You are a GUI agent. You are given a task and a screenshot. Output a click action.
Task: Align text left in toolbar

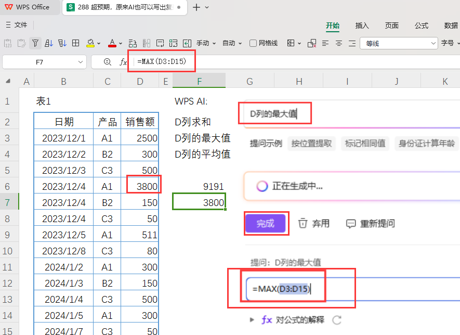[x=325, y=44]
